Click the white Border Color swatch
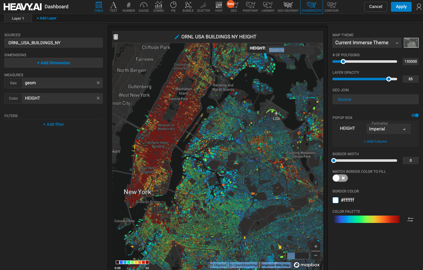423x270 pixels. pyautogui.click(x=336, y=200)
